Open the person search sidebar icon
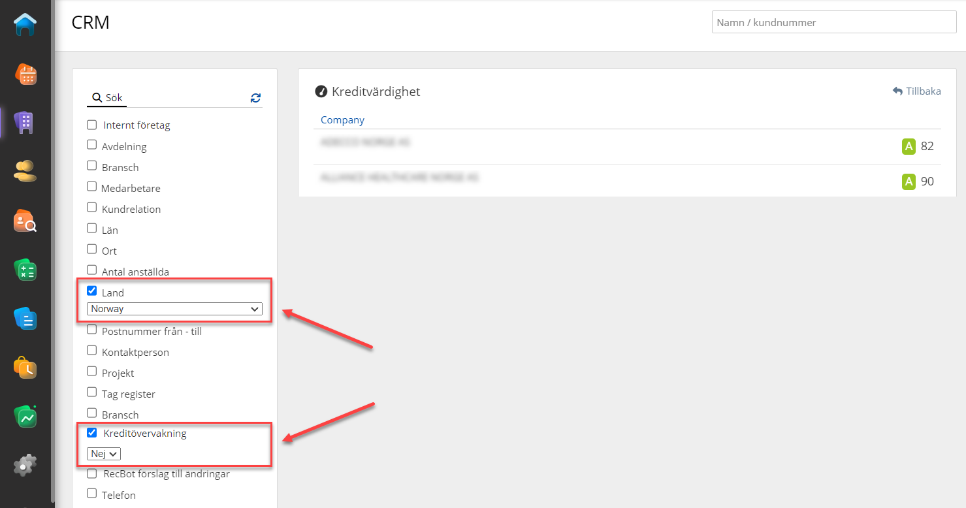Screen dimensions: 966x508 (25, 221)
